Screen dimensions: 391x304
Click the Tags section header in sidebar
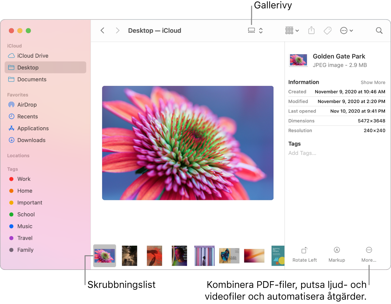(12, 169)
